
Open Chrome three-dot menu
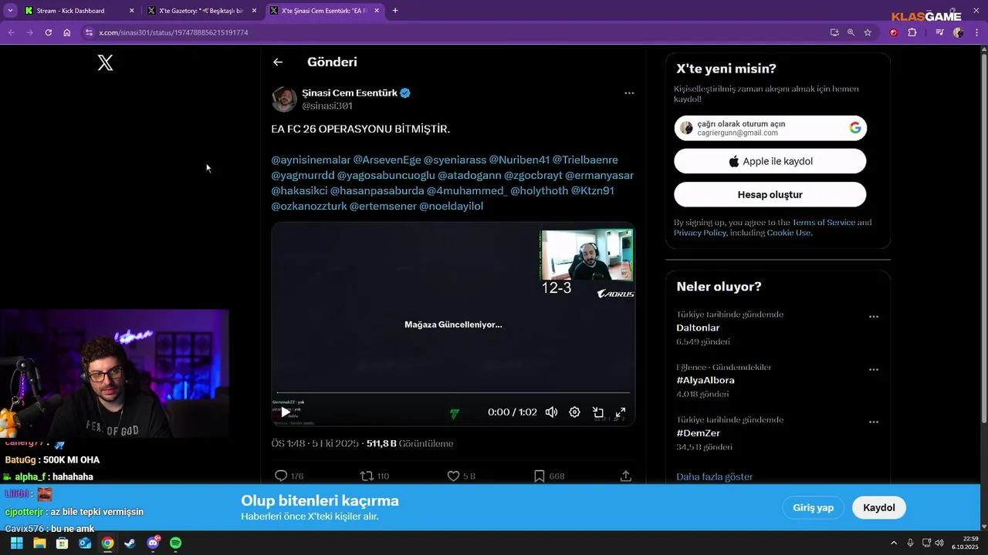pyautogui.click(x=976, y=32)
